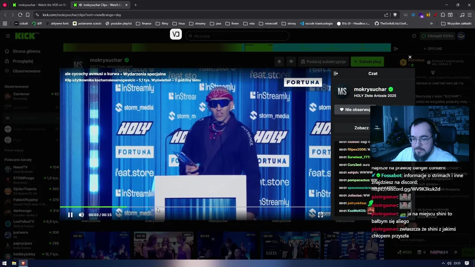
Task: Open a new browser tab with plus
Action: 135,5
